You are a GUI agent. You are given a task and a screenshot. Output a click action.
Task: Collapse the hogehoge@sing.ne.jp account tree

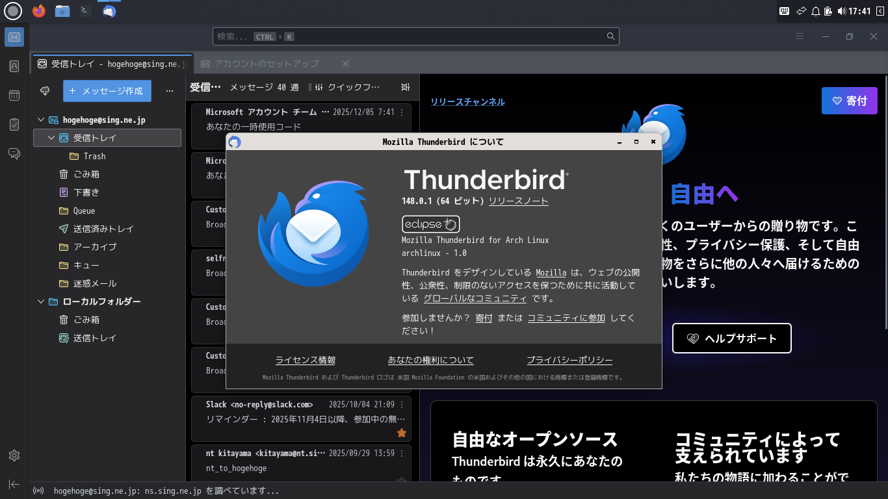41,120
